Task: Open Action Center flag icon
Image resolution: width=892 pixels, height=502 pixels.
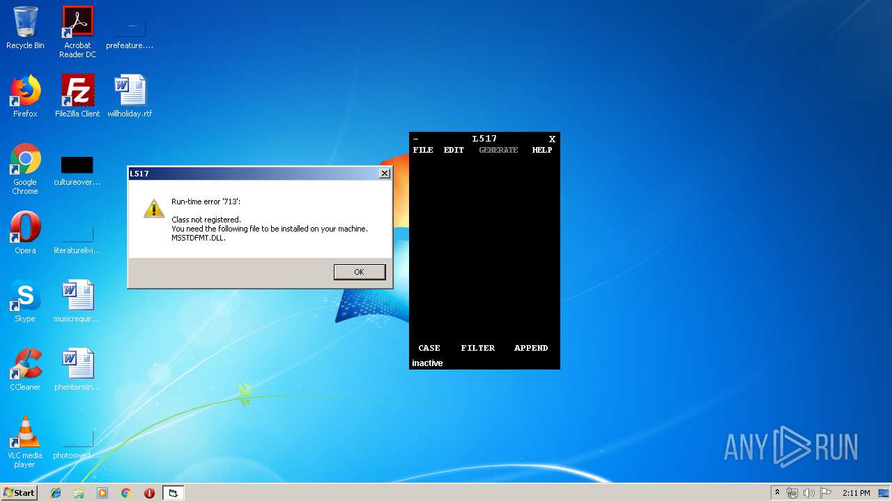Action: [826, 493]
